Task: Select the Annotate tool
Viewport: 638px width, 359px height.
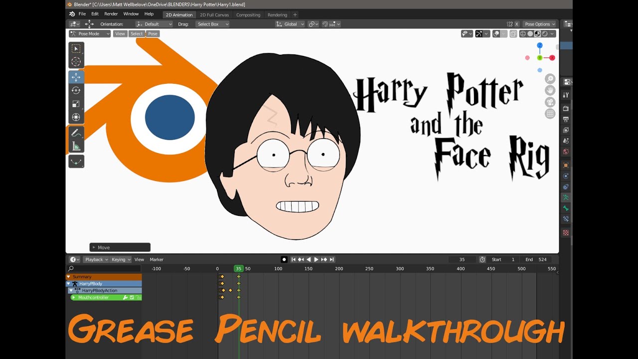Action: tap(76, 133)
